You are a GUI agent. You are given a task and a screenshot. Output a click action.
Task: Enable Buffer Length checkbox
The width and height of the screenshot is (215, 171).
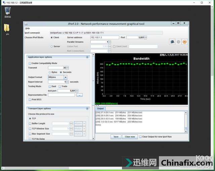coord(30,124)
